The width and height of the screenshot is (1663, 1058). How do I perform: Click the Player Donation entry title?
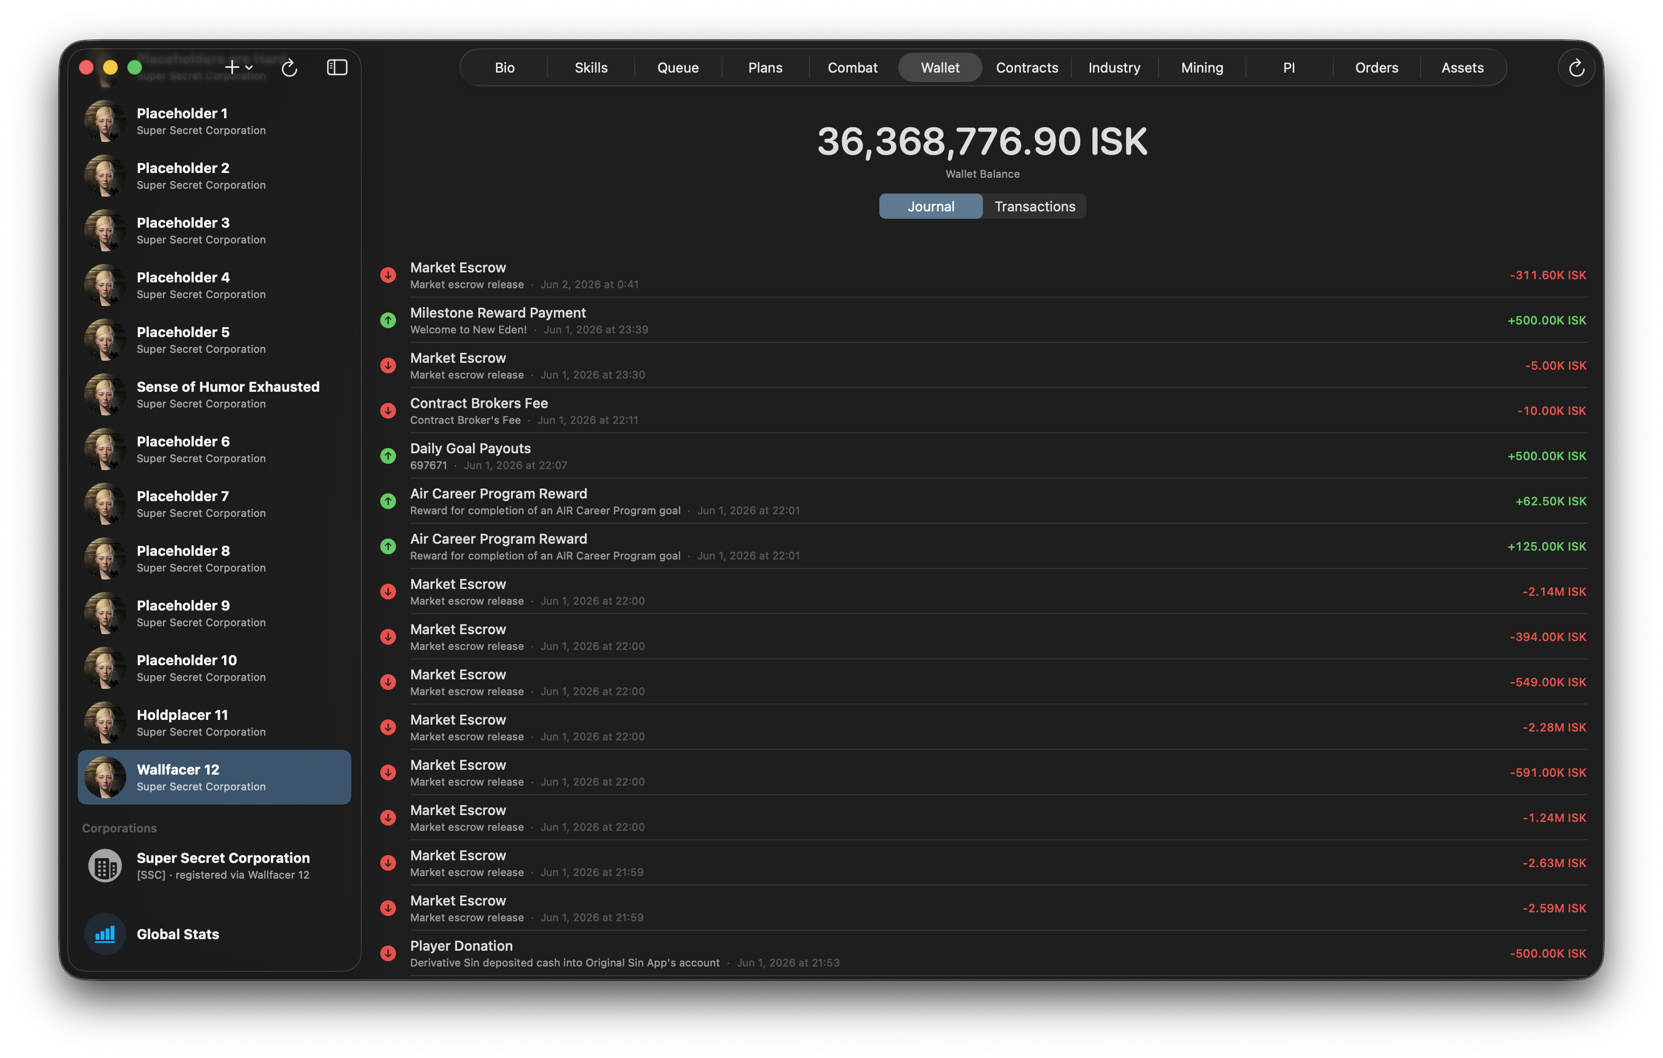tap(461, 946)
